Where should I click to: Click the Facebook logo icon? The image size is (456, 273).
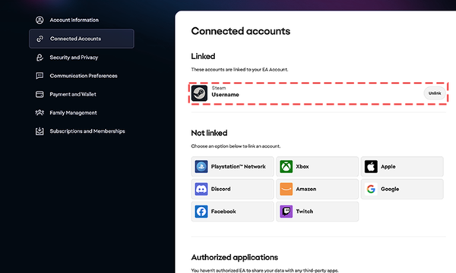coord(201,212)
